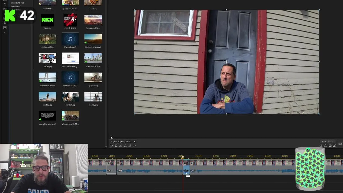This screenshot has width=343, height=193.
Task: Select the Viewer Discretion.mp4 thumbnail
Action: pyautogui.click(x=47, y=116)
